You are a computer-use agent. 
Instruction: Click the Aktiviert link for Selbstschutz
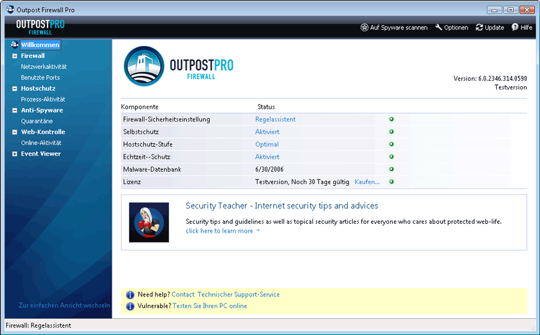click(x=267, y=132)
